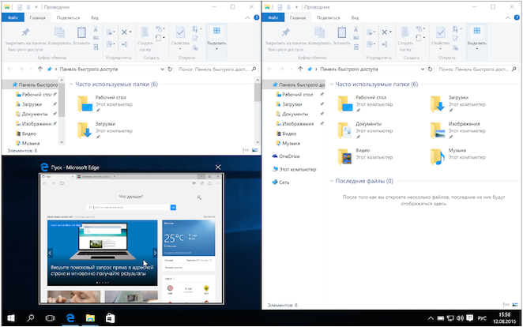Open recent locations dropdown in right Explorer

pos(292,70)
